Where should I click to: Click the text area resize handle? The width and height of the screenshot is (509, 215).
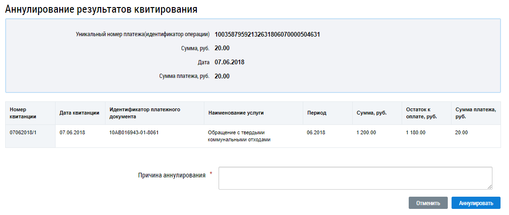pos(490,187)
